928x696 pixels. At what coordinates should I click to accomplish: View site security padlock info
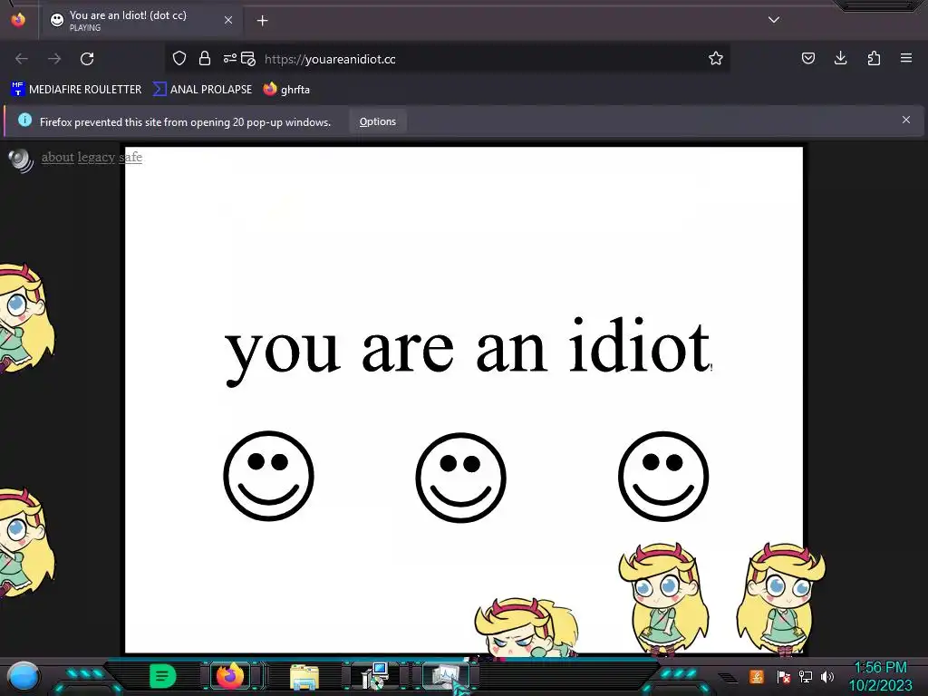205,59
